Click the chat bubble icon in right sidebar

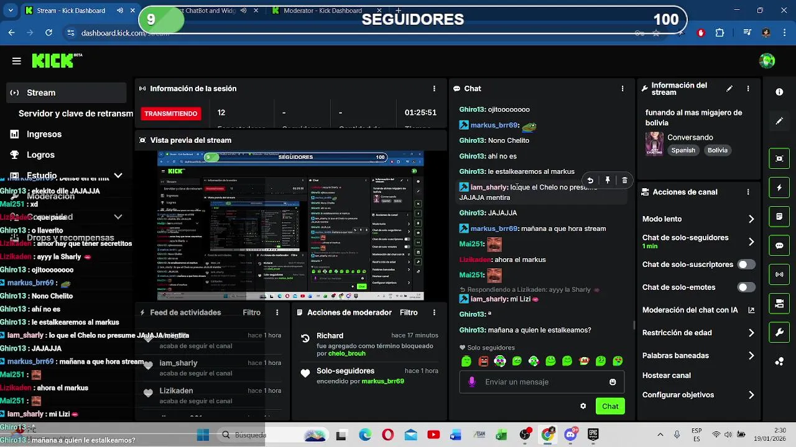point(779,245)
